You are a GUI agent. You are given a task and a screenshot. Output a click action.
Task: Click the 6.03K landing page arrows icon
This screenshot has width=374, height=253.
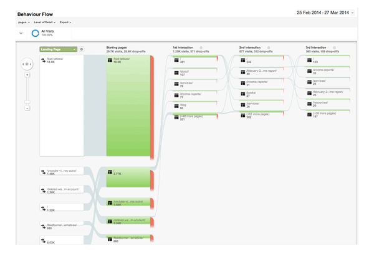point(43,241)
